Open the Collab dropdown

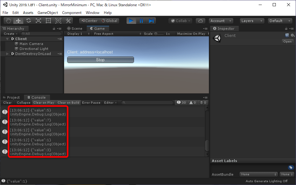(180, 21)
